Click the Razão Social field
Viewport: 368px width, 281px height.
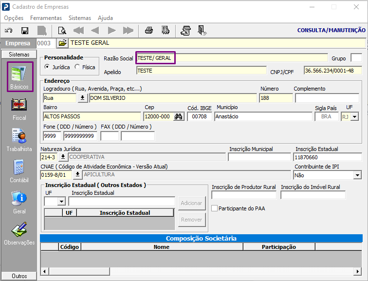pos(232,58)
